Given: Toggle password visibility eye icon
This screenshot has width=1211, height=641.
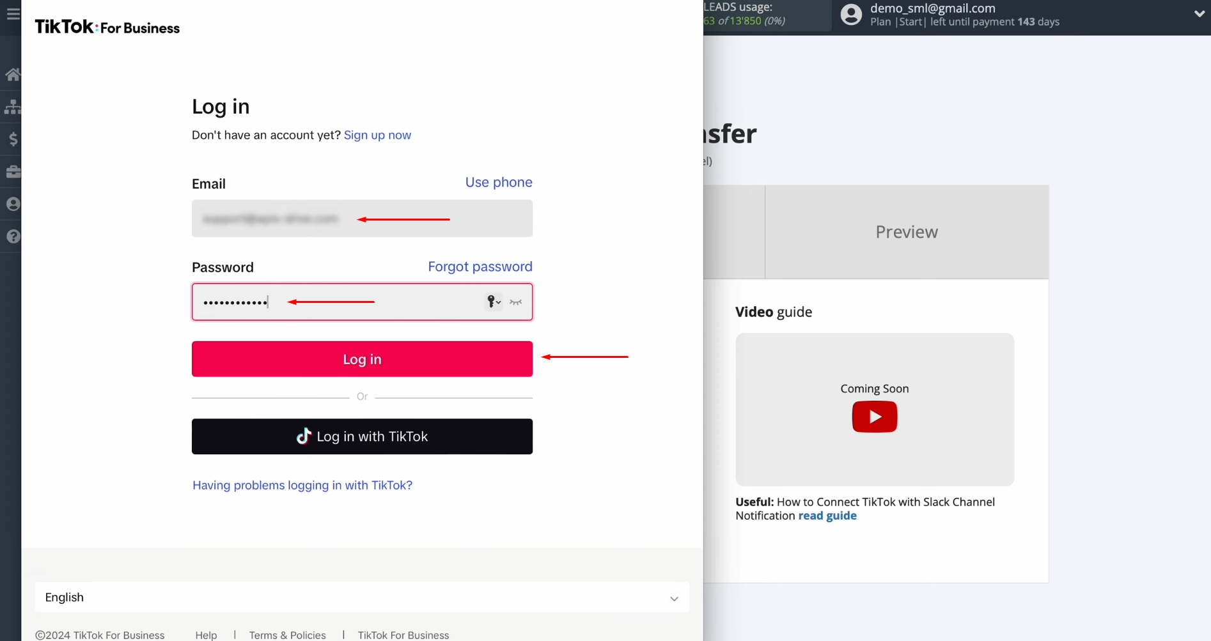Looking at the screenshot, I should point(516,302).
